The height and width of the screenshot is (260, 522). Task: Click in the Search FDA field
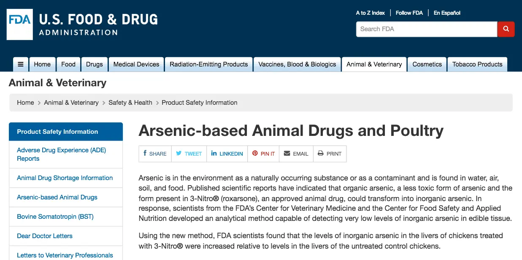pos(426,29)
